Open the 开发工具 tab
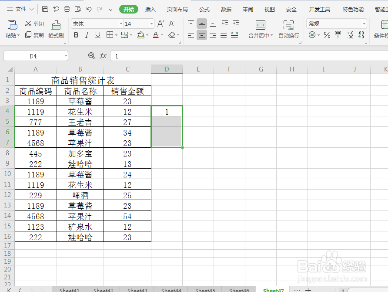 click(319, 10)
